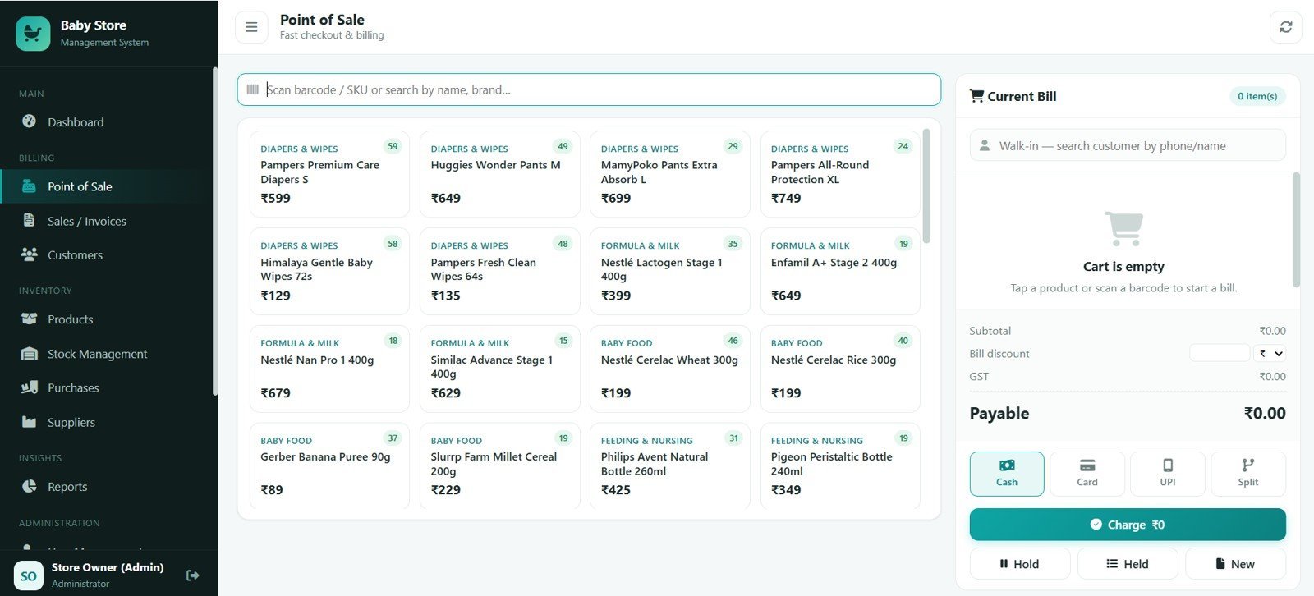Add Pigeon Peristaltic Bottle 240ml

click(x=840, y=465)
